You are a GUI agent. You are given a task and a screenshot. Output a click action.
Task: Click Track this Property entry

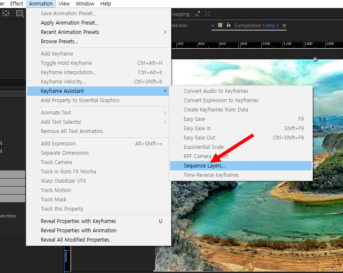99,209
